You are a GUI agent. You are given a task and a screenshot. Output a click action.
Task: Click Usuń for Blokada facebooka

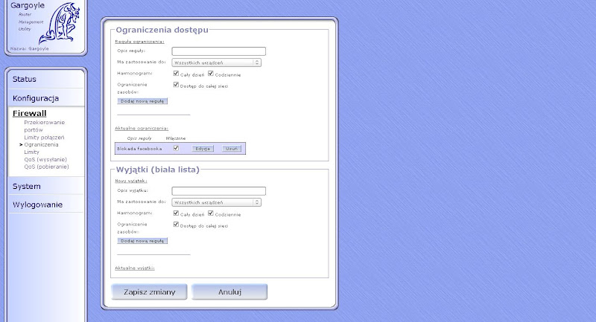232,149
